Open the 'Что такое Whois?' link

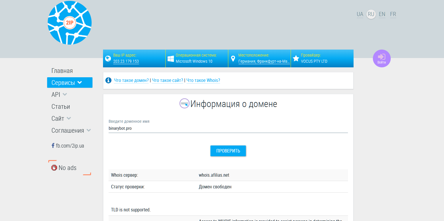tap(203, 80)
